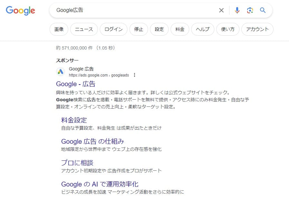289x200 pixels.
Task: Focus the search field containing Google広告
Action: point(136,10)
